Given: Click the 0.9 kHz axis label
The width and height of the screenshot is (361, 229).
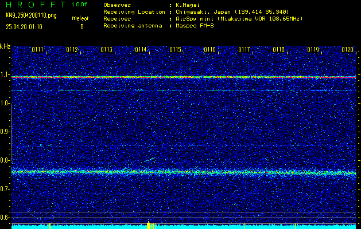Looking at the screenshot, I should point(5,132).
